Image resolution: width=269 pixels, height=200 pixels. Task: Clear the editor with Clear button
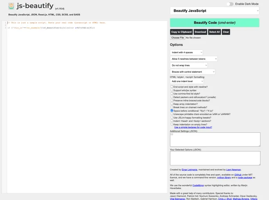click(x=226, y=32)
